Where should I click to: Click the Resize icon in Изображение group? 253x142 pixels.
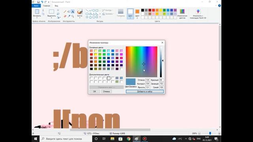(58, 14)
